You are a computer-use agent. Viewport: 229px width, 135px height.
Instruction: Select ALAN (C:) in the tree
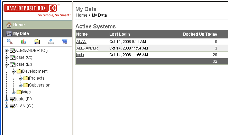pyautogui.click(x=24, y=106)
